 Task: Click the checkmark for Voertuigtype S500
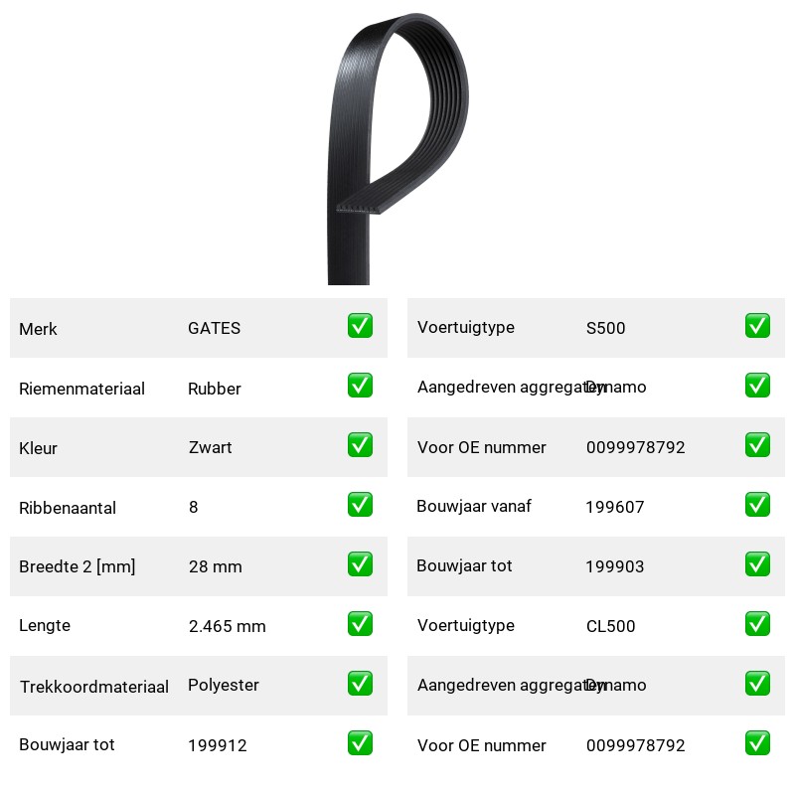[757, 326]
